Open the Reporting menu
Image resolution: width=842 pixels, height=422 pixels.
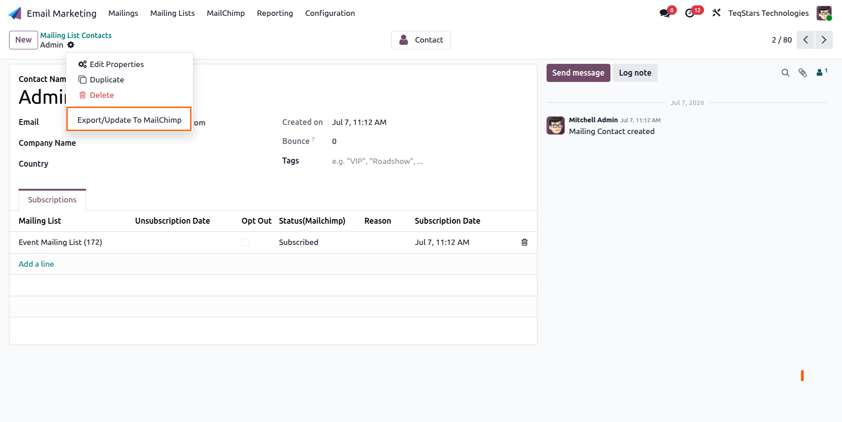tap(275, 13)
